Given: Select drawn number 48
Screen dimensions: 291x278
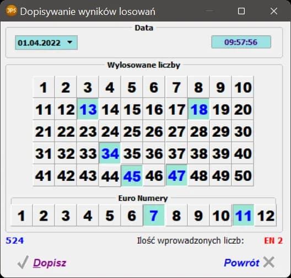Looking at the screenshot, I should (198, 175).
